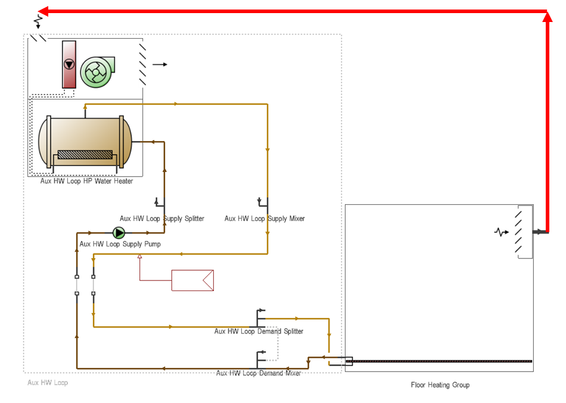The height and width of the screenshot is (403, 566).
Task: Click the Floor Heating Group label
Action: (440, 385)
